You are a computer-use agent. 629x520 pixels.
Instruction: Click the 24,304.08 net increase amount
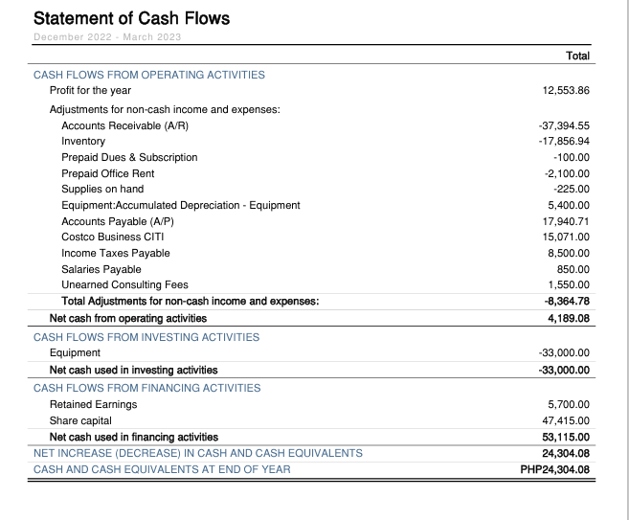(566, 453)
